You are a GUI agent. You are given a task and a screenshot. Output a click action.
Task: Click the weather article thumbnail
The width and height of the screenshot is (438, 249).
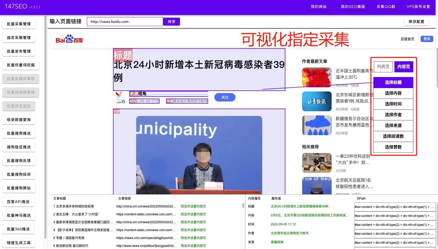317,78
